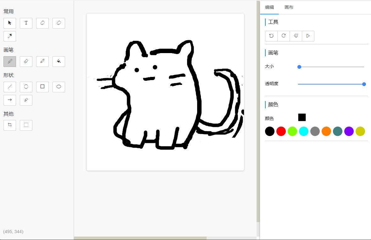Choose the circle shape tool
The width and height of the screenshot is (371, 240).
(26, 87)
